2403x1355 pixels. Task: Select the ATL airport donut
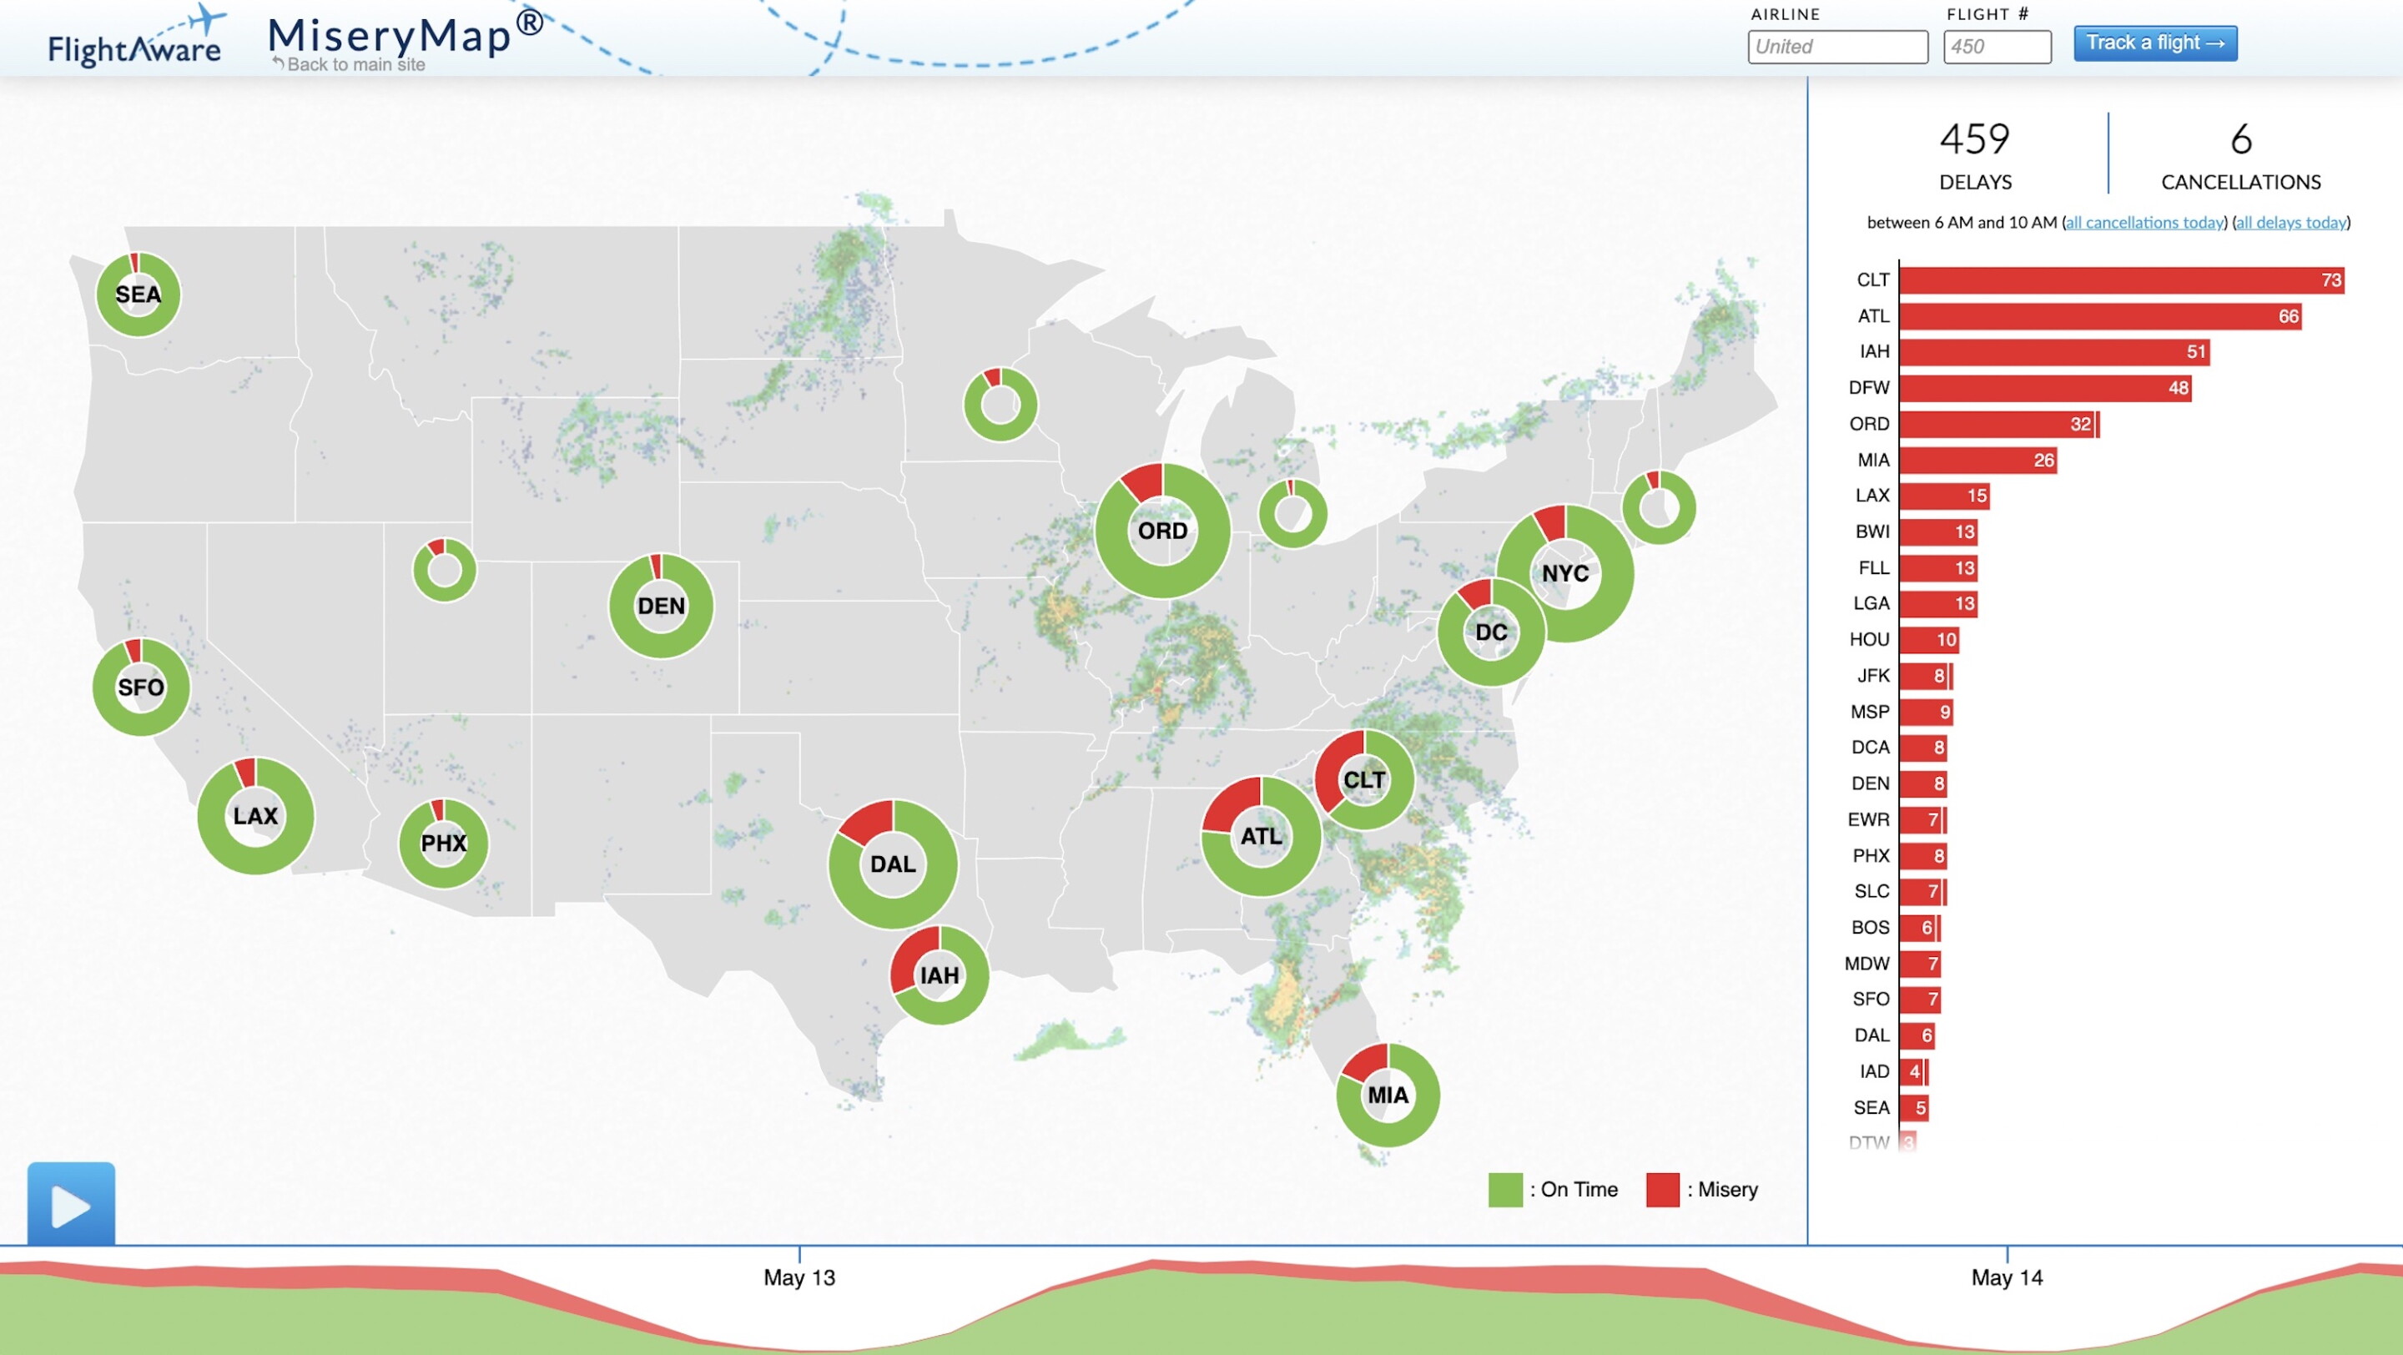point(1262,835)
